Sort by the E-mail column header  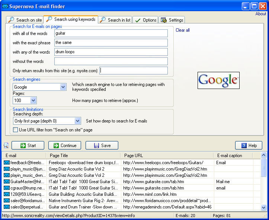24,156
